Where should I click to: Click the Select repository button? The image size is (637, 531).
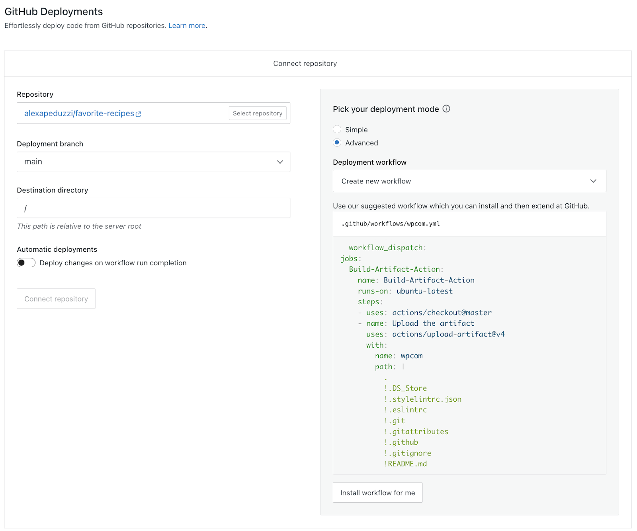pyautogui.click(x=258, y=113)
